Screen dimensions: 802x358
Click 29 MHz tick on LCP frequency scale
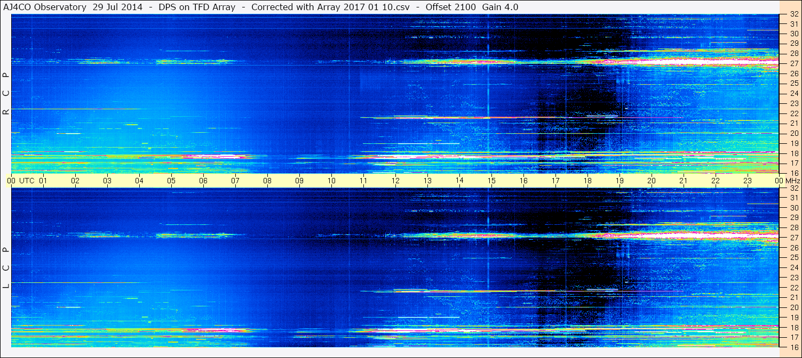[794, 218]
